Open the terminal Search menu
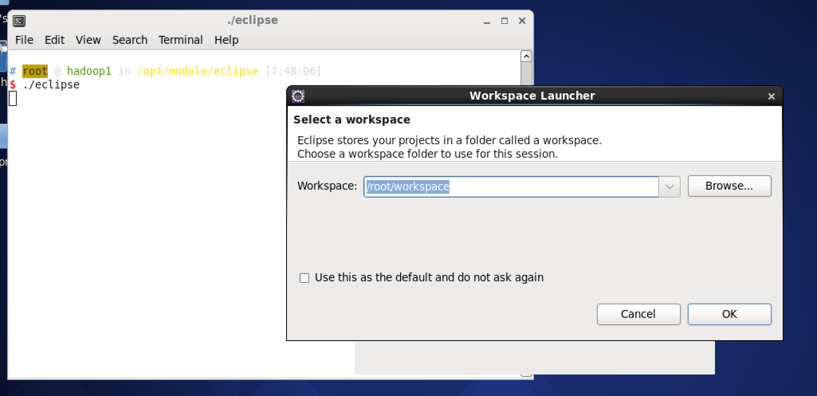The width and height of the screenshot is (817, 396). point(130,40)
